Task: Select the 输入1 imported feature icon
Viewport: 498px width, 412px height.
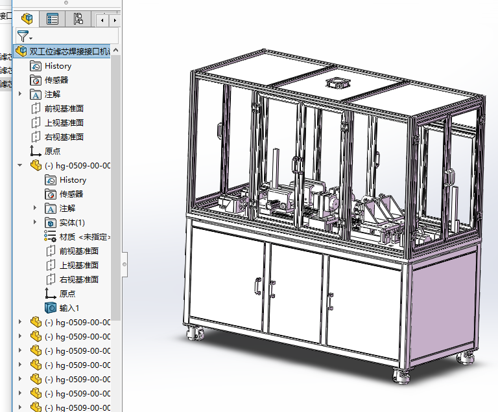Action: pos(51,308)
